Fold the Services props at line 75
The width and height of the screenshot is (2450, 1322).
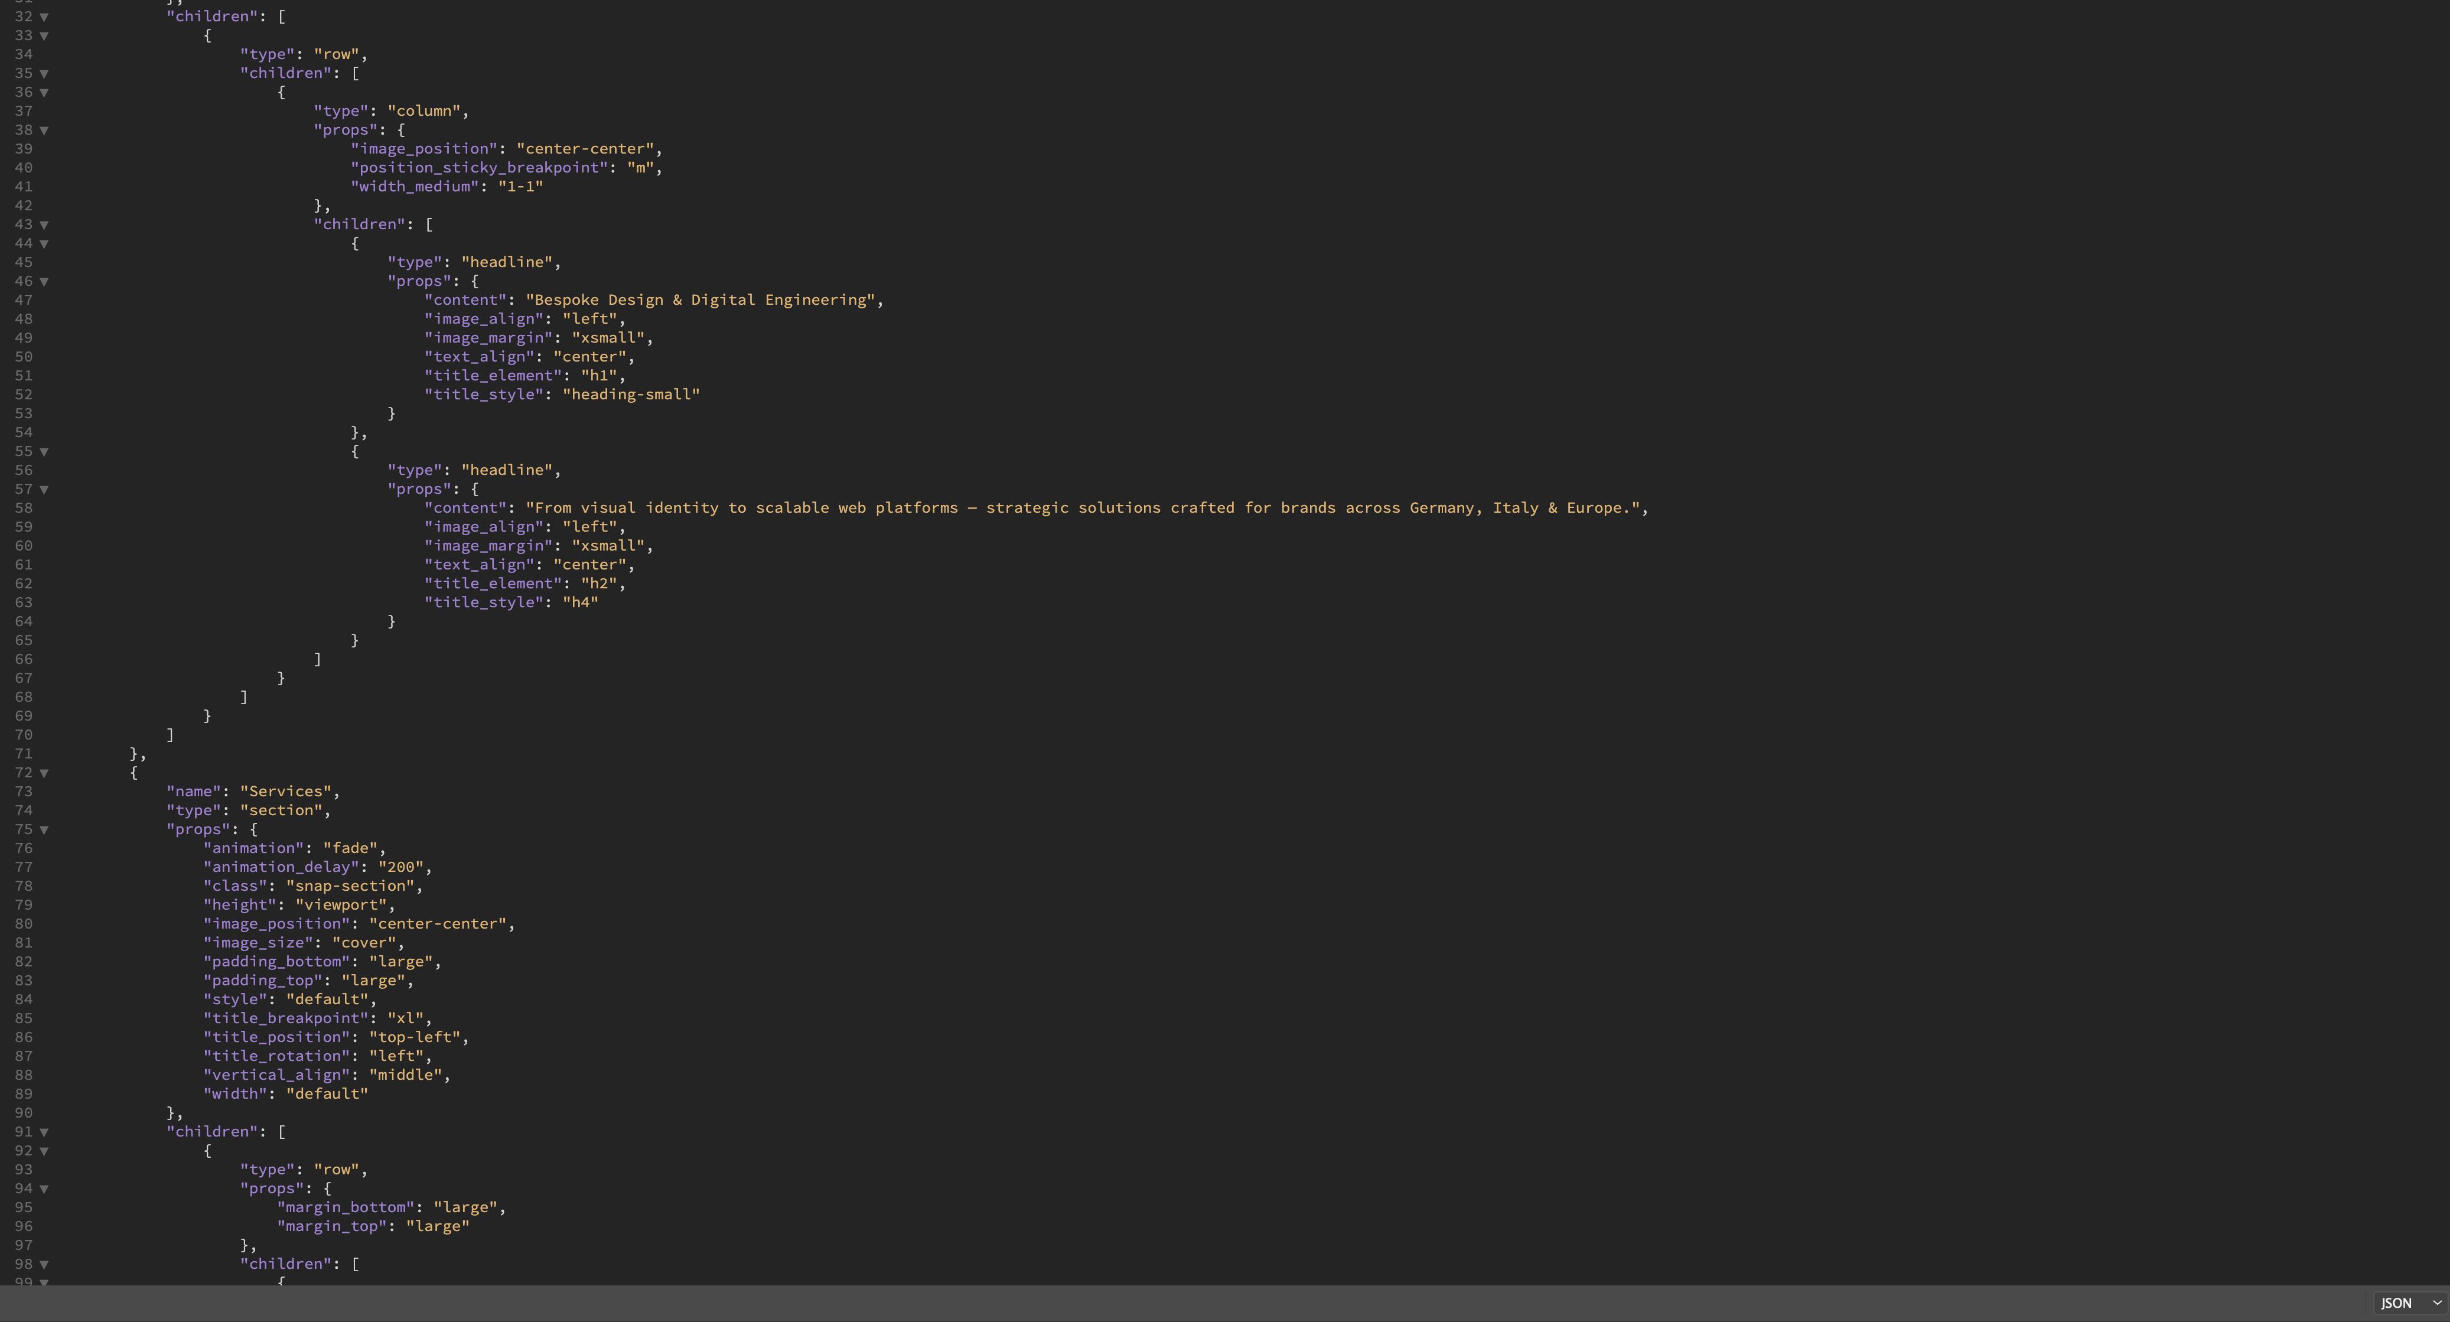coord(44,829)
